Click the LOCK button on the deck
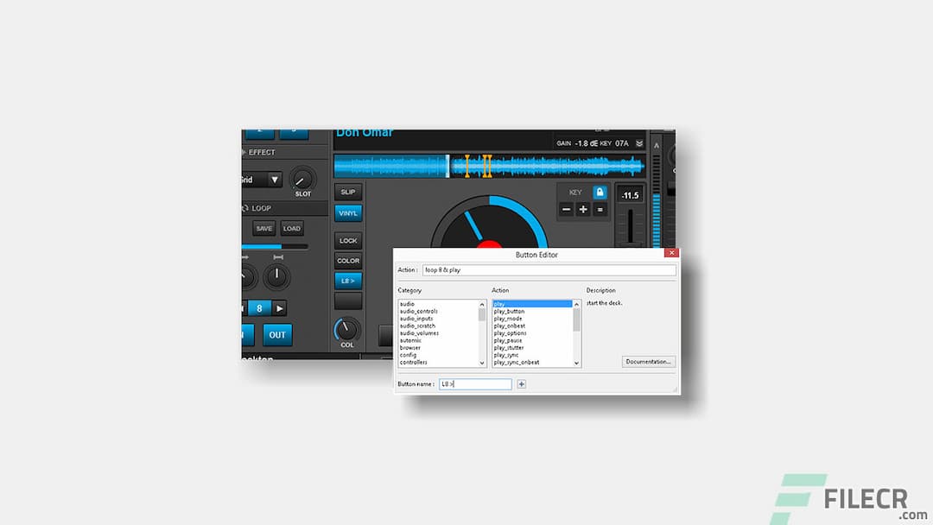Screen dimensions: 933x525 coord(348,241)
